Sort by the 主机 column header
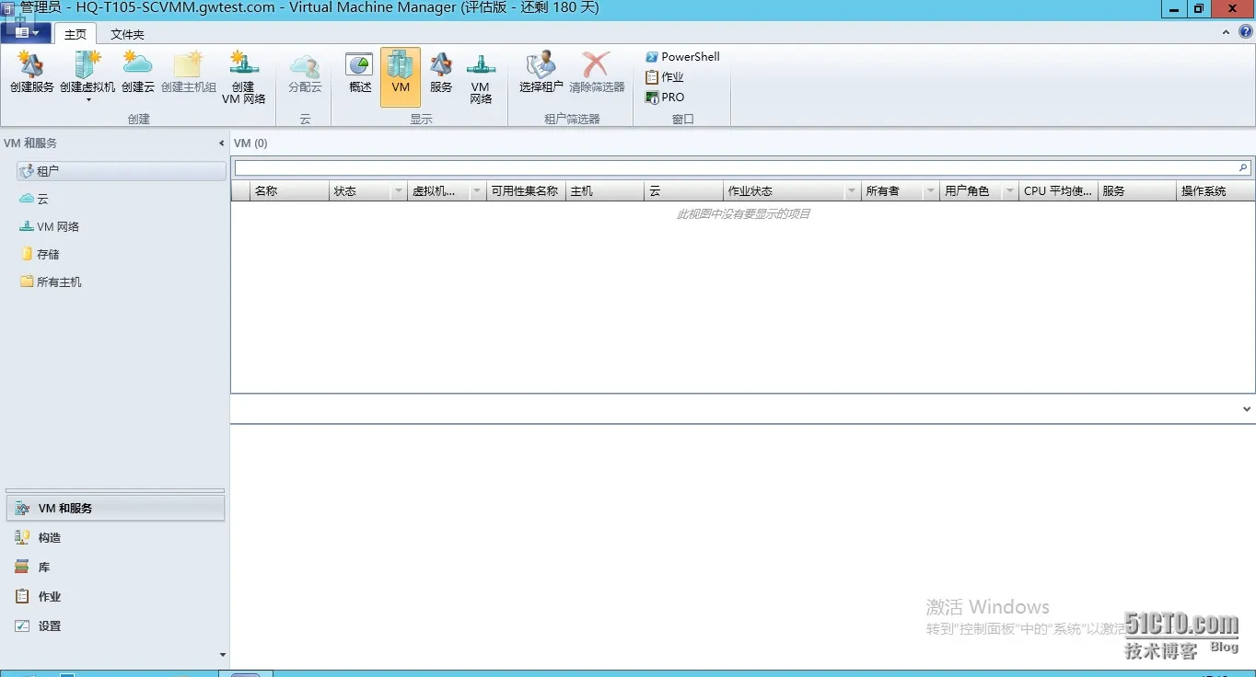The height and width of the screenshot is (677, 1256). coord(605,191)
